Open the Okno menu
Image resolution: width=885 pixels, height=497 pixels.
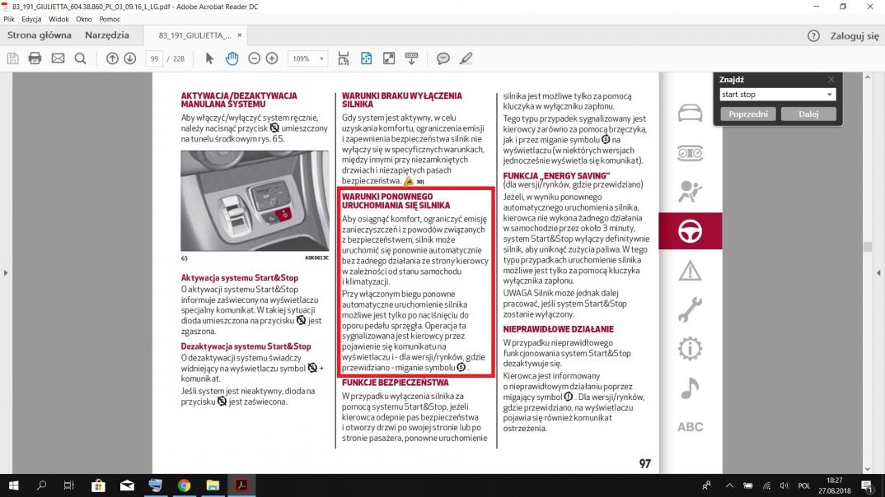[83, 19]
